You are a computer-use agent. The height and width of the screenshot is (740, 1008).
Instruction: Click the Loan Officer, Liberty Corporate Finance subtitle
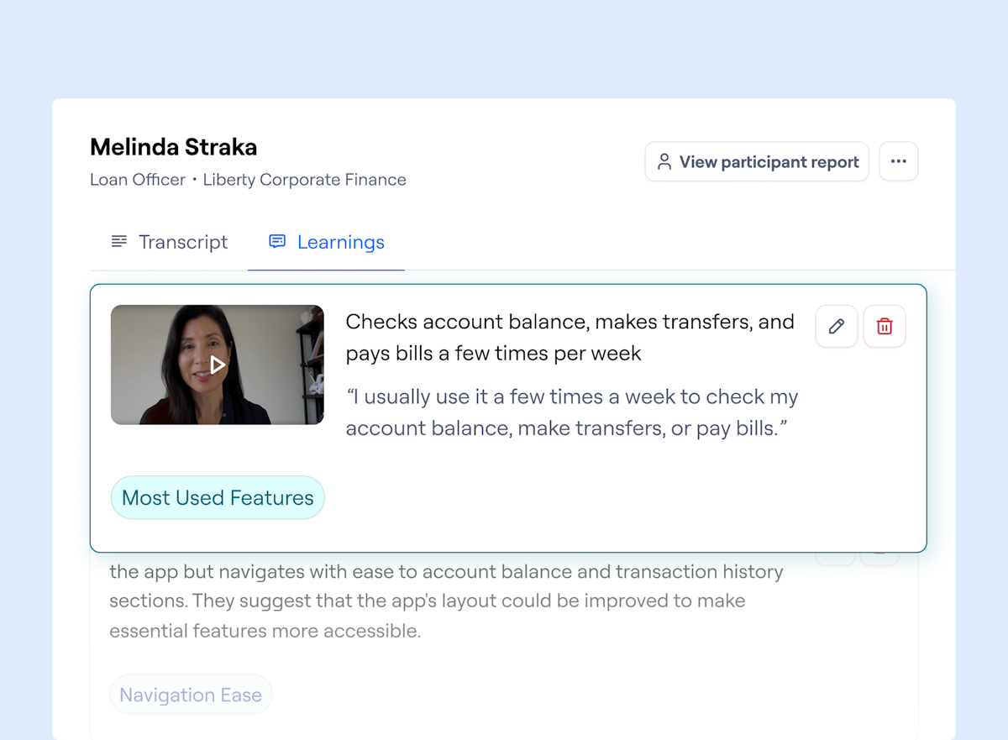point(248,180)
